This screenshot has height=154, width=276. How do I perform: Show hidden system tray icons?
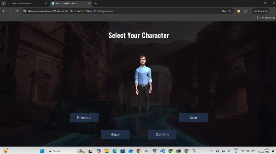[212, 151]
